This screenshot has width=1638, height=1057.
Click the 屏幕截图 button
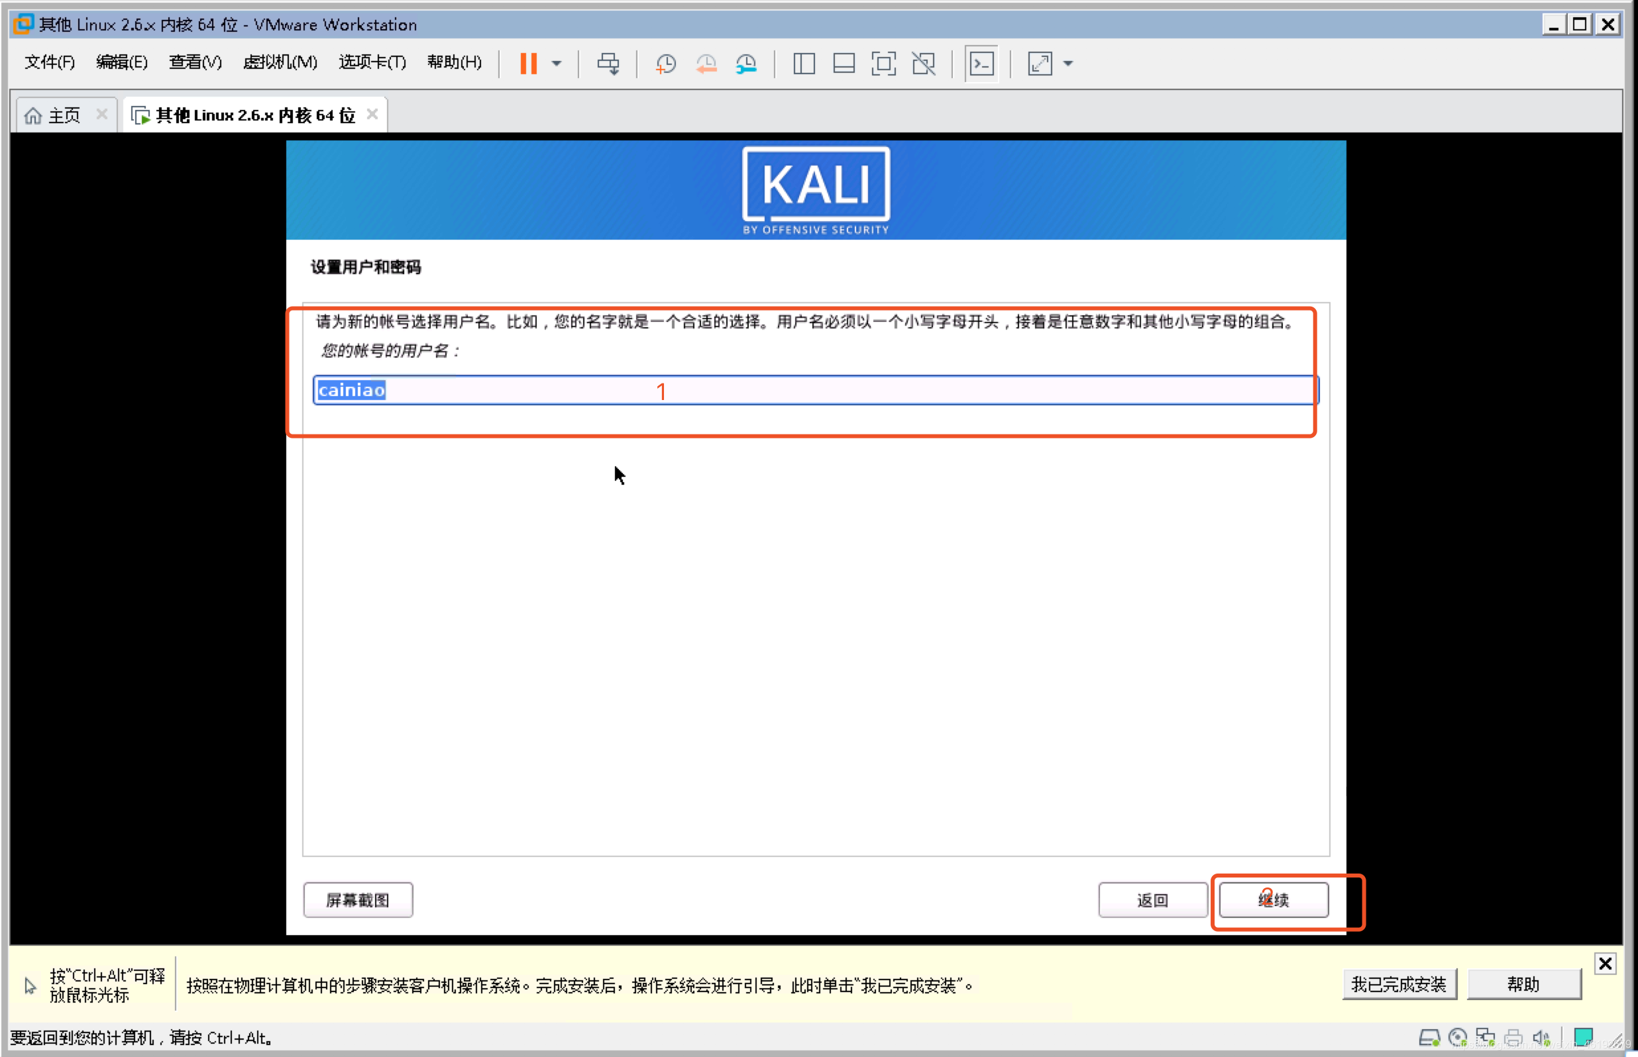pos(358,900)
